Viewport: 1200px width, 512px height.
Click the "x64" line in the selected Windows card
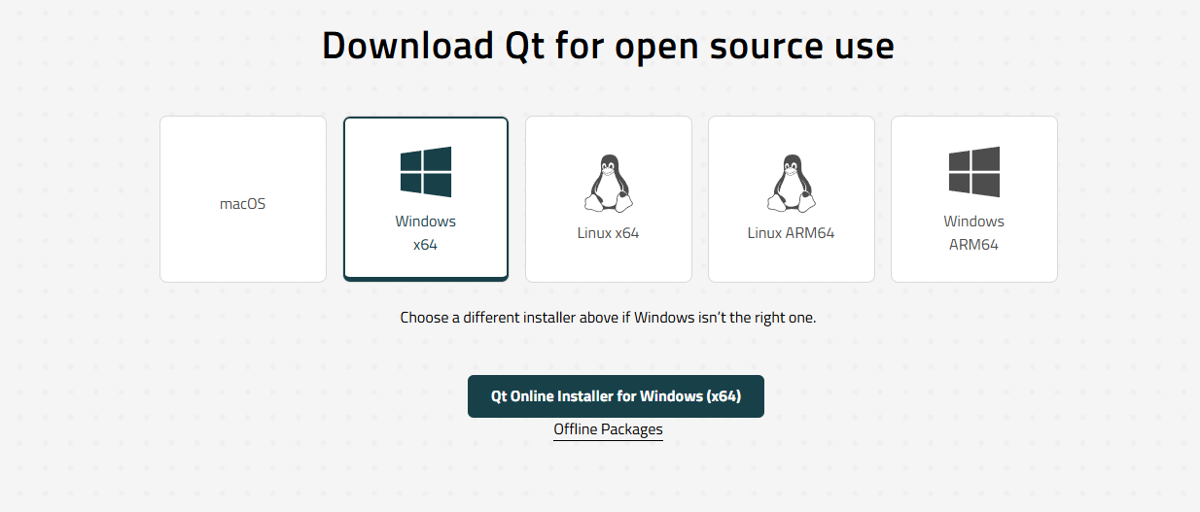(x=426, y=245)
